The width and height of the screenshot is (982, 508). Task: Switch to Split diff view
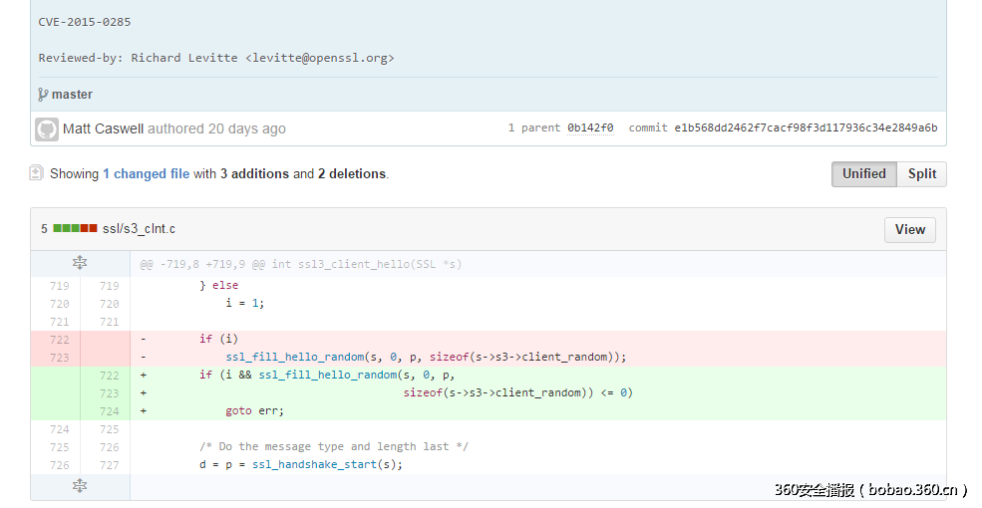[921, 174]
